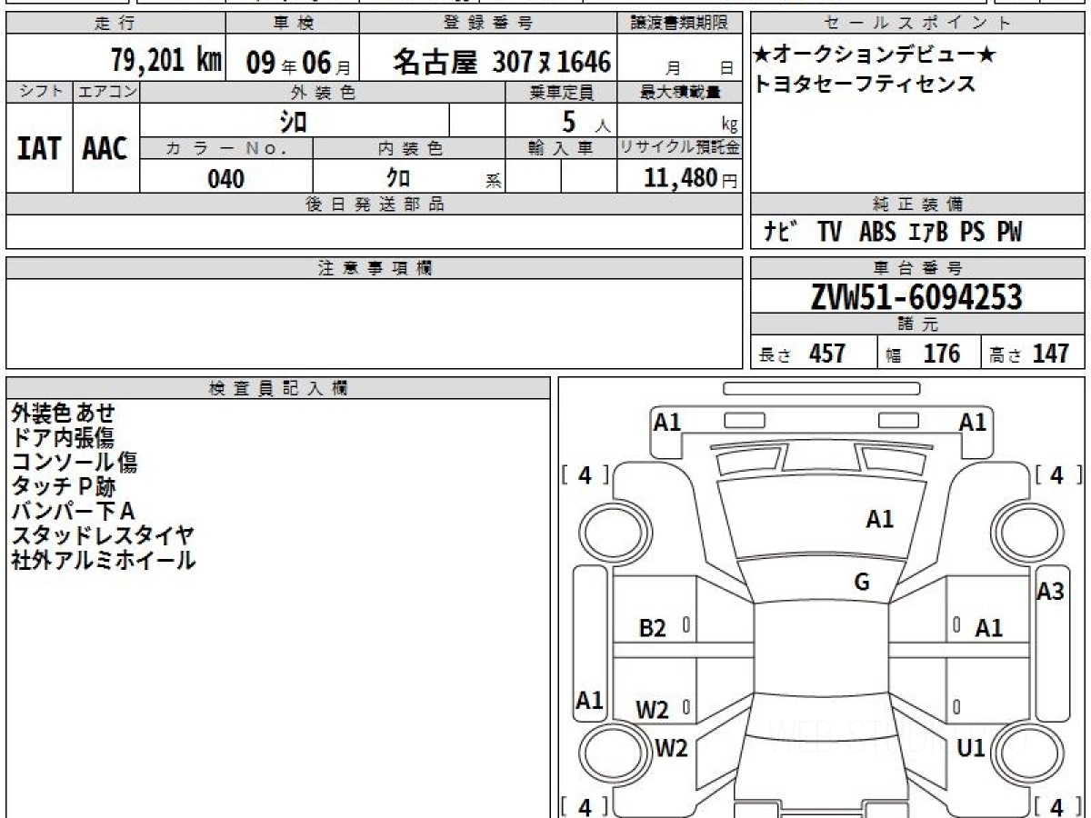Image resolution: width=1091 pixels, height=818 pixels.
Task: Click the 外装色 header
Action: pyautogui.click(x=323, y=92)
